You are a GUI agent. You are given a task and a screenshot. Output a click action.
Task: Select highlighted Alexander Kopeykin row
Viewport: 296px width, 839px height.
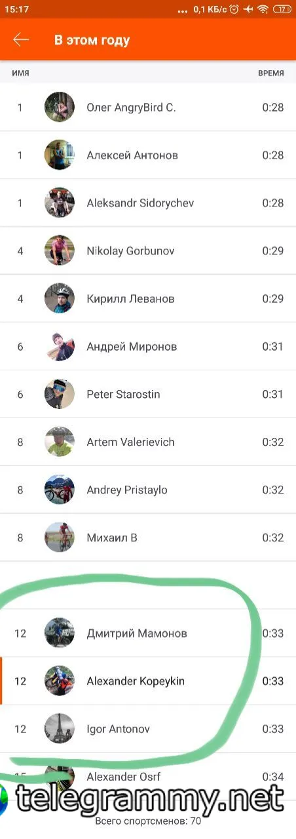[148, 681]
